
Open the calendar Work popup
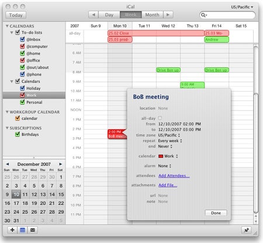pos(168,156)
